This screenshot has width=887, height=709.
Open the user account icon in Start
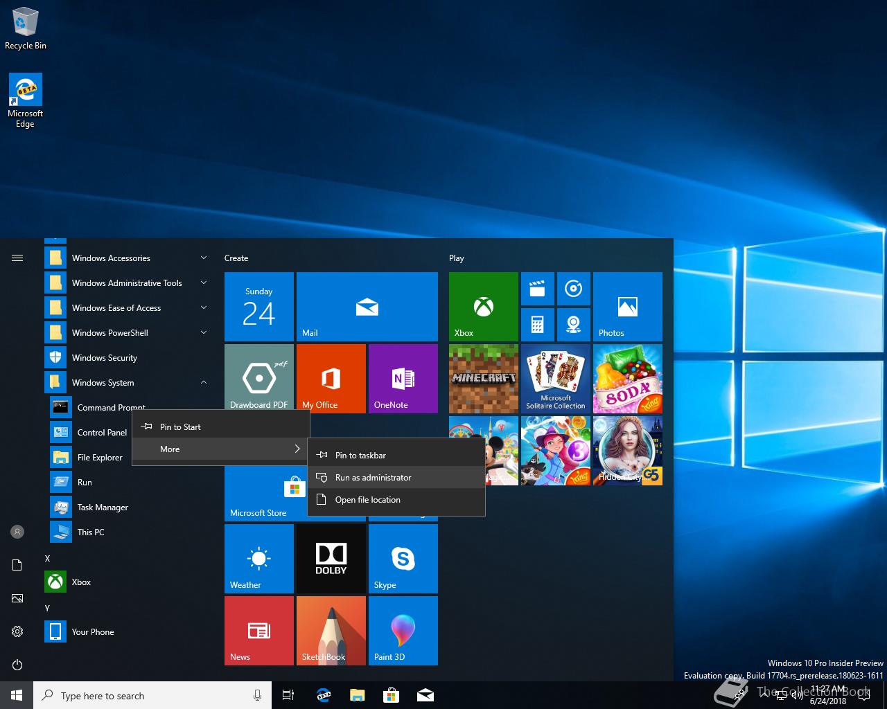pyautogui.click(x=17, y=532)
